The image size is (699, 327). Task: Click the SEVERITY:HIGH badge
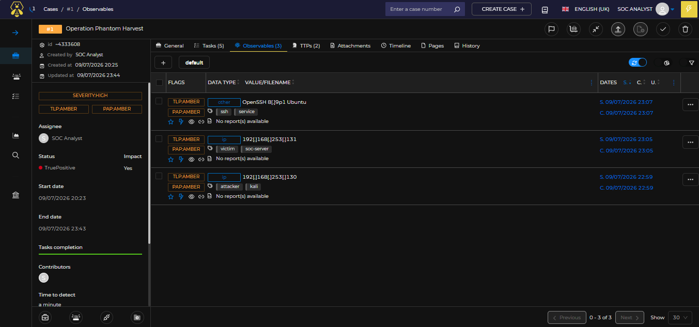coord(90,96)
